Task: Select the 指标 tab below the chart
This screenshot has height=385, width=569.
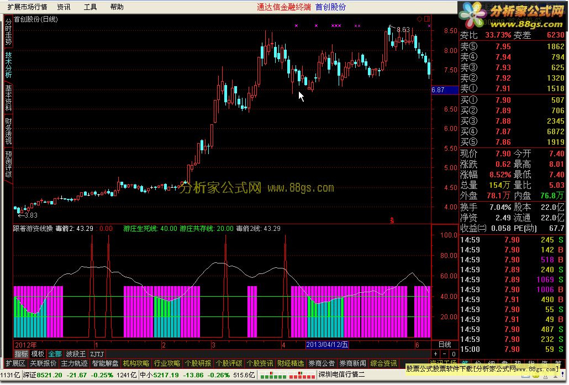Action: (21, 354)
